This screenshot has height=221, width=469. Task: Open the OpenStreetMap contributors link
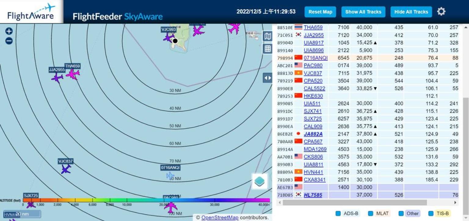(x=220, y=218)
